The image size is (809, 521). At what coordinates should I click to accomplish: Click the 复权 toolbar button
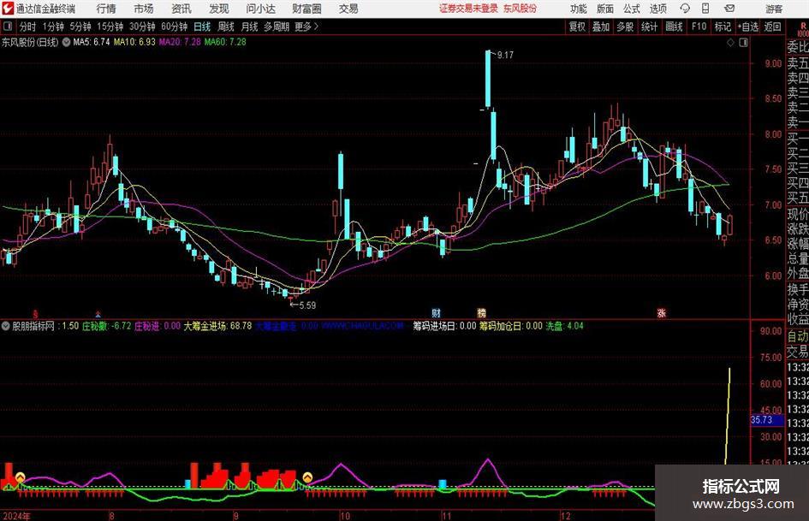577,27
